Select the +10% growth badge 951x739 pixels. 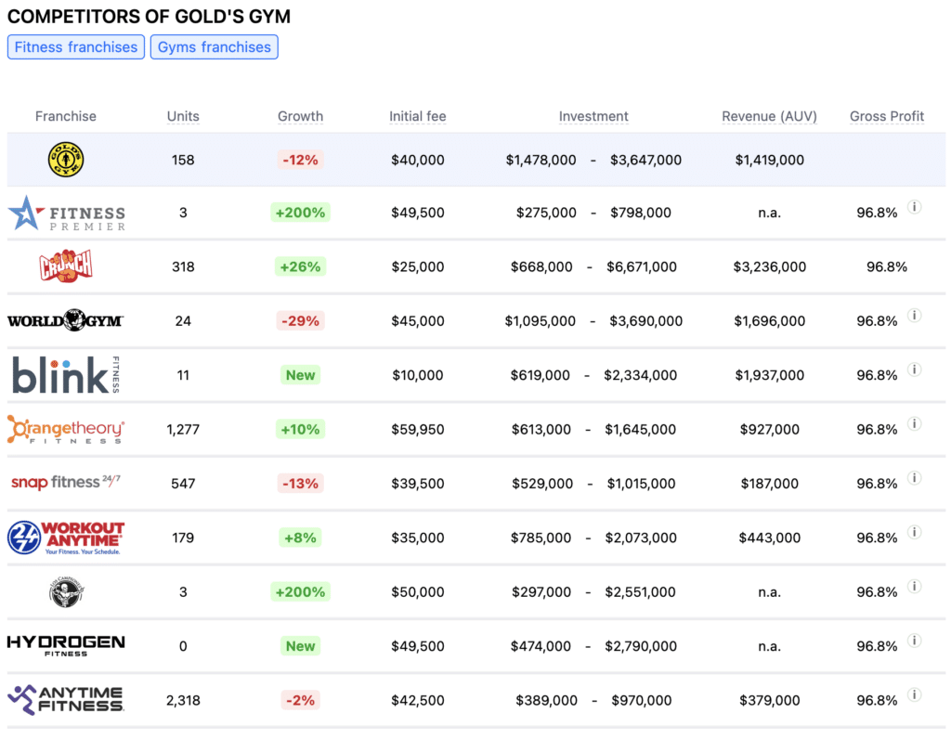(300, 429)
